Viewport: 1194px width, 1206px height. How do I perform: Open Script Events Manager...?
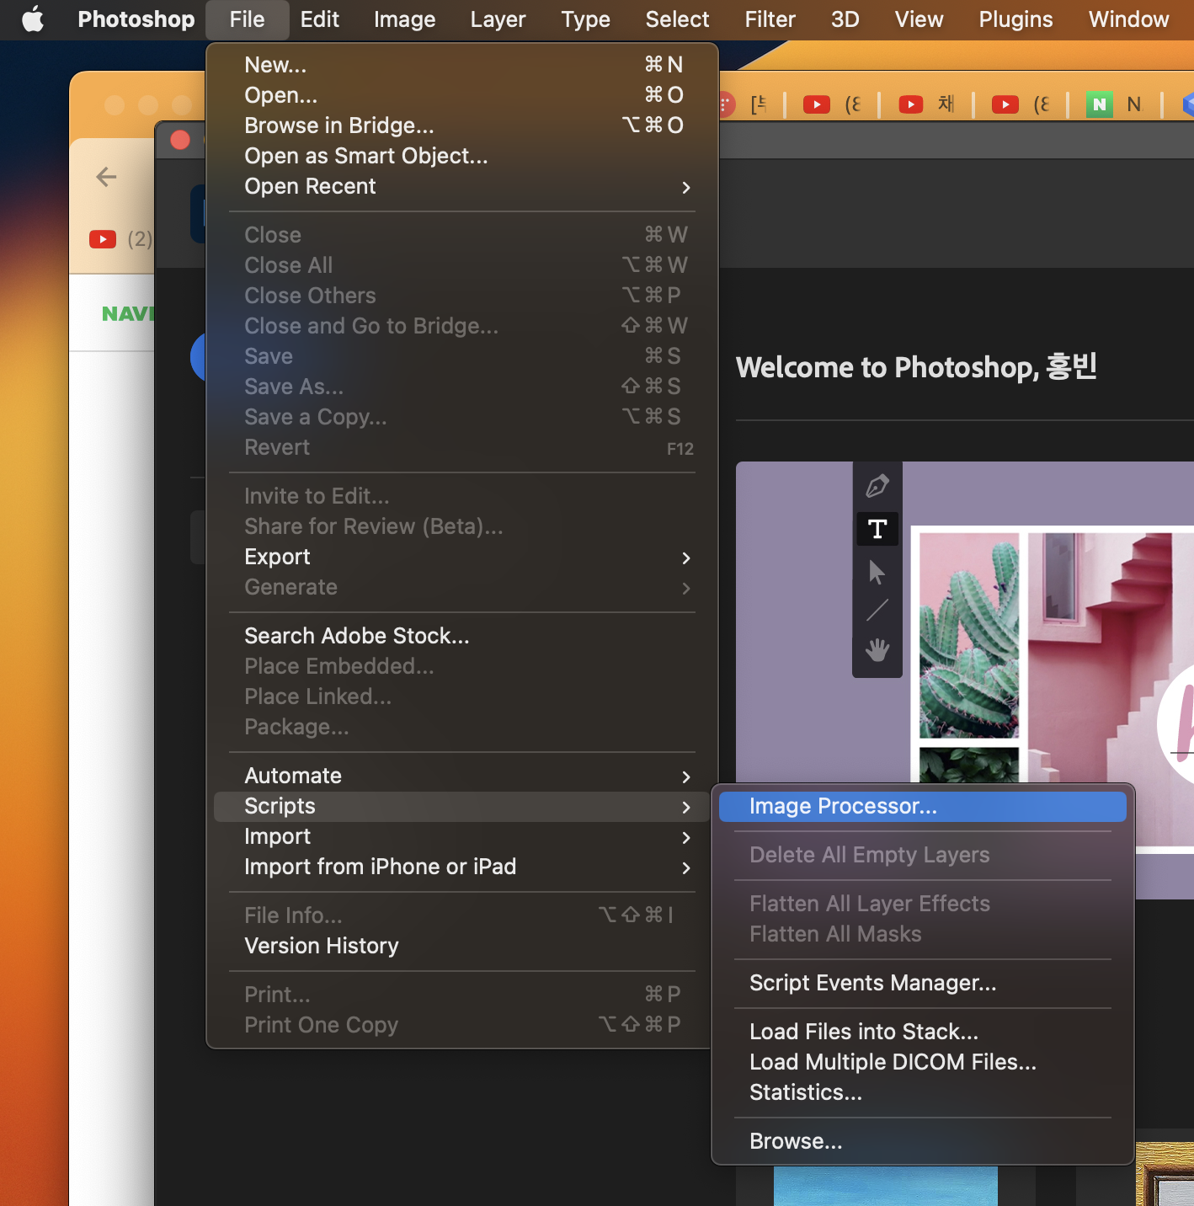tap(923, 983)
